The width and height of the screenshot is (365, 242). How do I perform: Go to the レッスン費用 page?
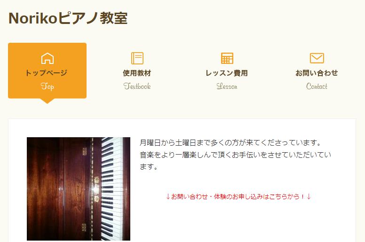pyautogui.click(x=227, y=73)
